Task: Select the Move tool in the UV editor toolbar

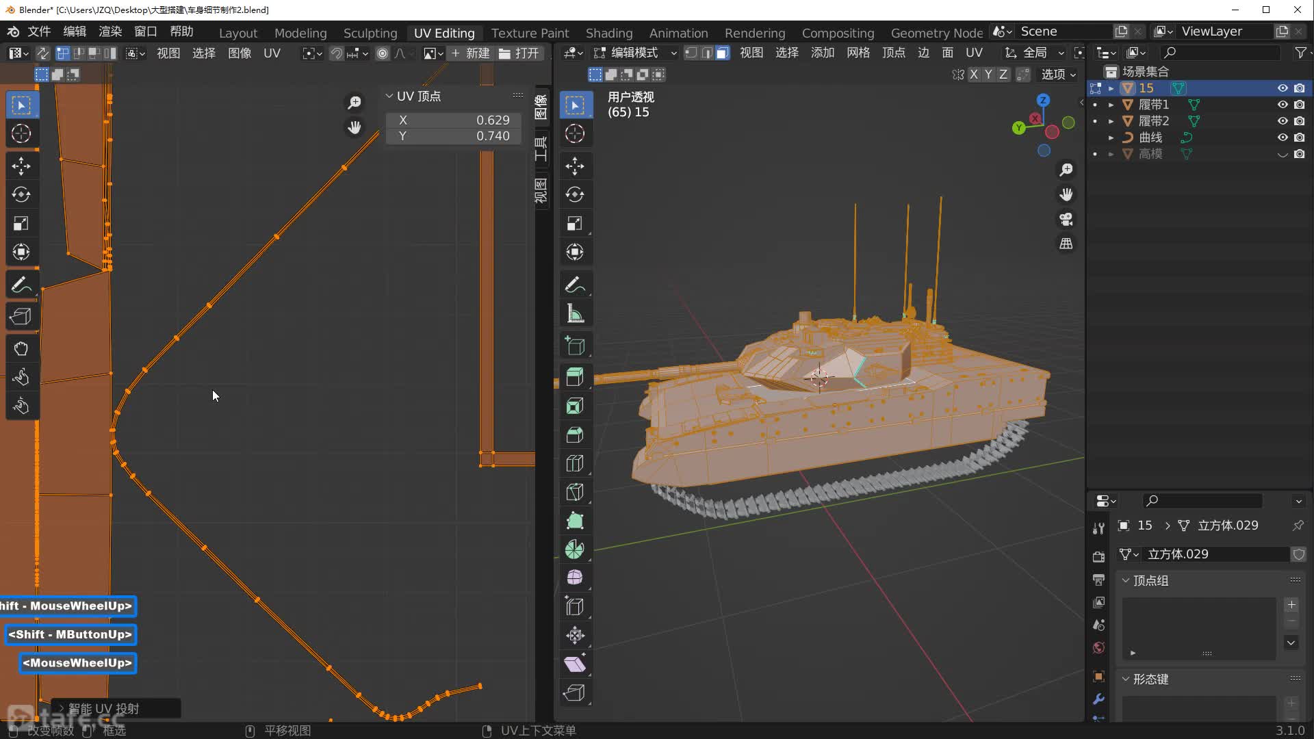Action: [21, 166]
